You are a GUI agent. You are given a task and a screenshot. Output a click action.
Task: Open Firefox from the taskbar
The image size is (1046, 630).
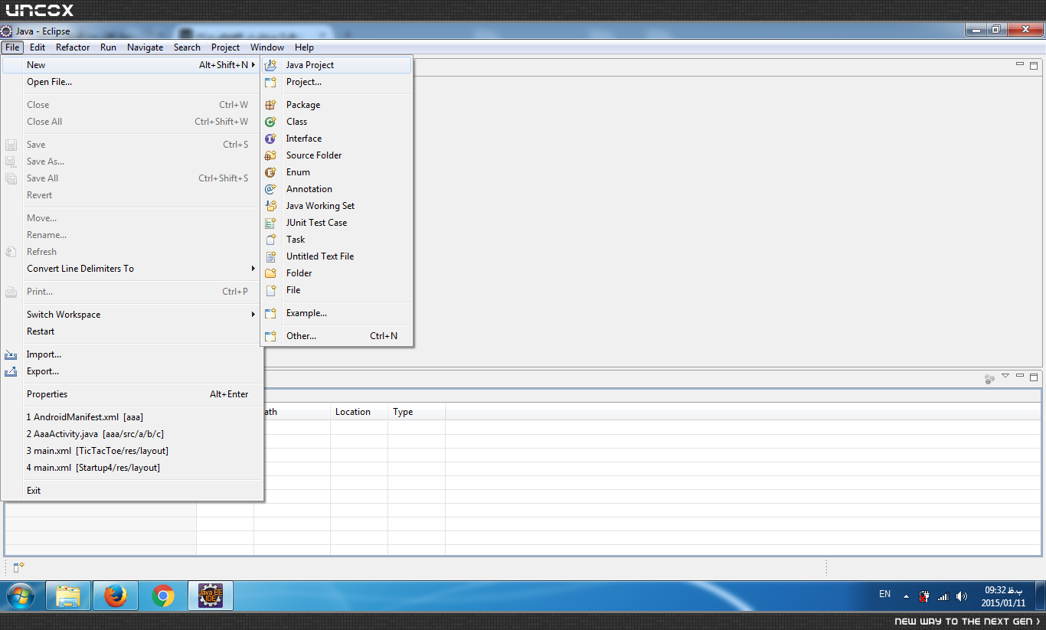pos(116,596)
